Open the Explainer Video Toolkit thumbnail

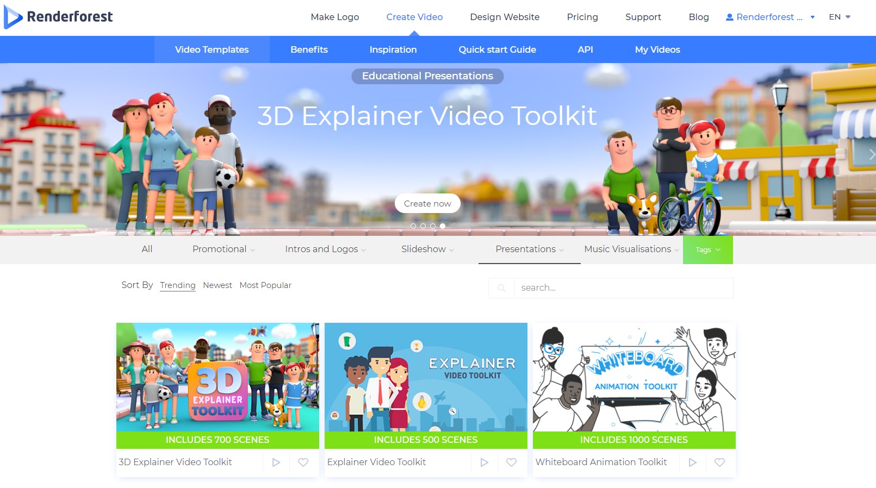pyautogui.click(x=426, y=377)
